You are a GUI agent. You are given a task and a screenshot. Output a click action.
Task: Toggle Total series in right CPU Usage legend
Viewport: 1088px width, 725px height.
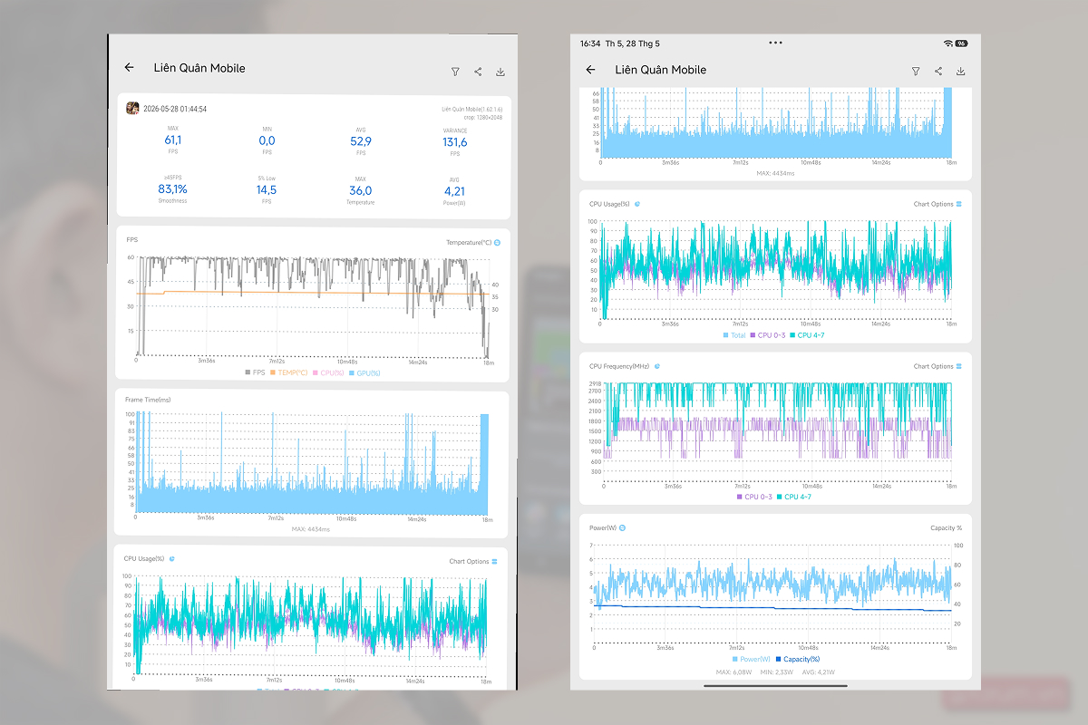click(734, 335)
